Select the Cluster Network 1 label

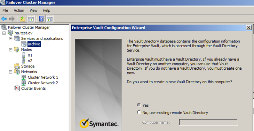tap(43, 77)
